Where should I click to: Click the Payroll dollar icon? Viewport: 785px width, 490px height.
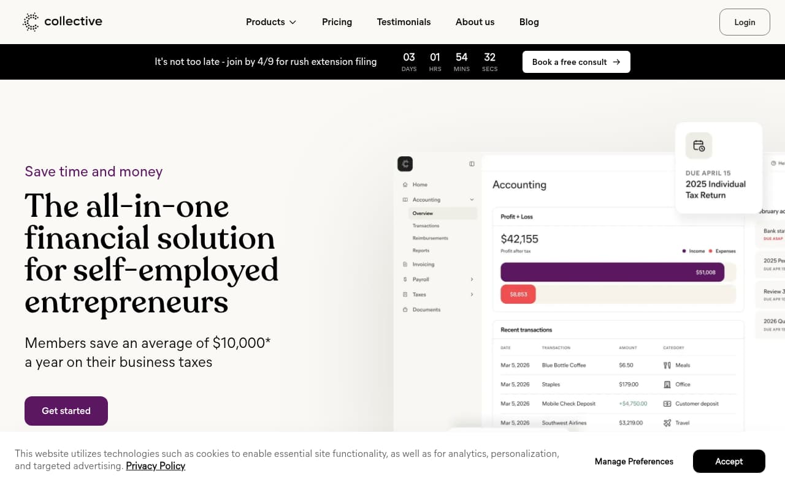(405, 279)
